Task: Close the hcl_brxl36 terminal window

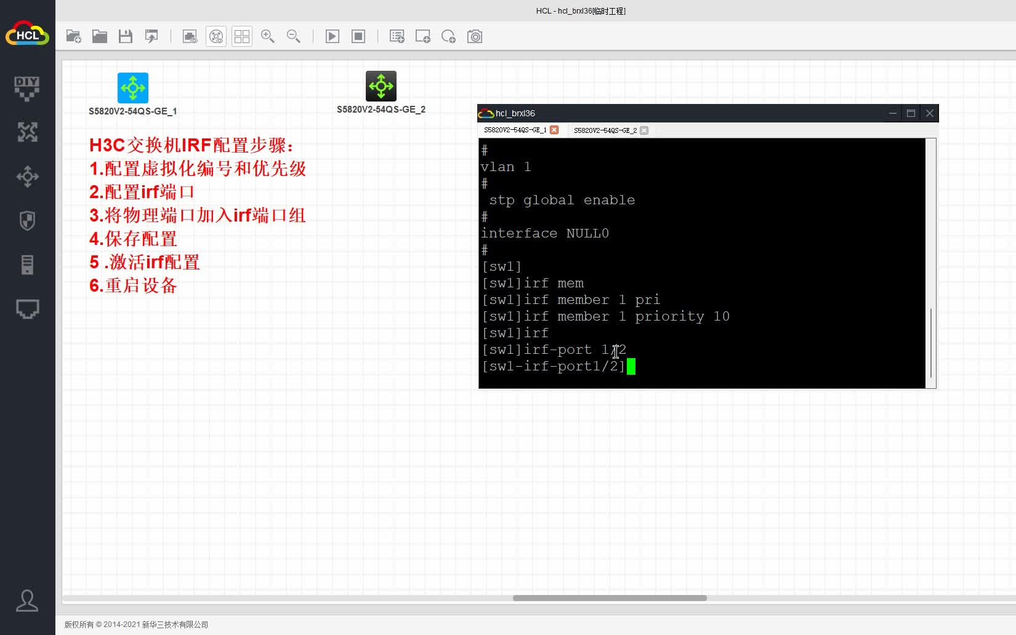Action: point(930,113)
